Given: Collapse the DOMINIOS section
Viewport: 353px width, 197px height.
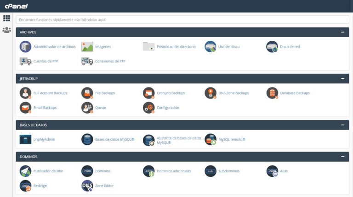Looking at the screenshot, I should pos(342,157).
